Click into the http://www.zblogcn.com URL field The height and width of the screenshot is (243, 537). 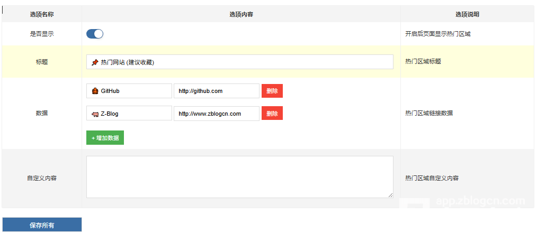click(x=216, y=114)
